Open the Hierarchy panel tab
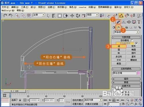The width and height of the screenshot is (144, 107). (124, 22)
